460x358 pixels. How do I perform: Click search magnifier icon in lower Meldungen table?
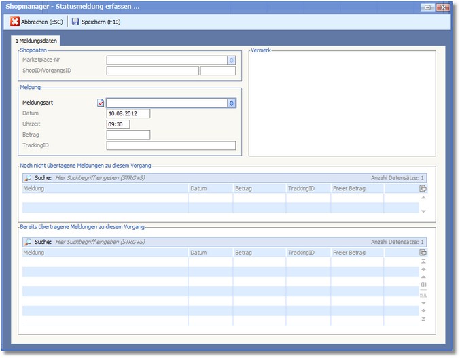point(28,242)
